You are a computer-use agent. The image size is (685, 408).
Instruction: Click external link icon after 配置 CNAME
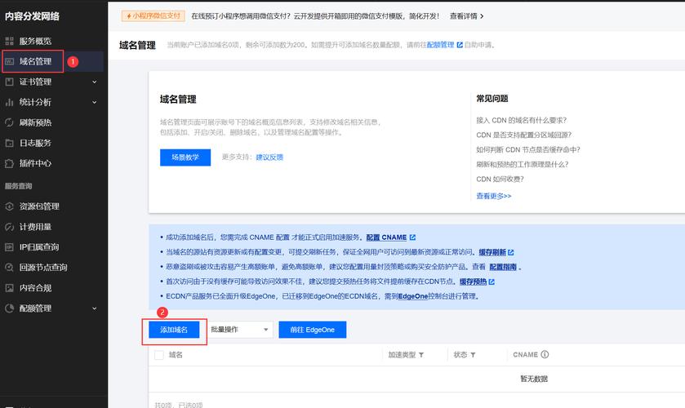(x=412, y=237)
